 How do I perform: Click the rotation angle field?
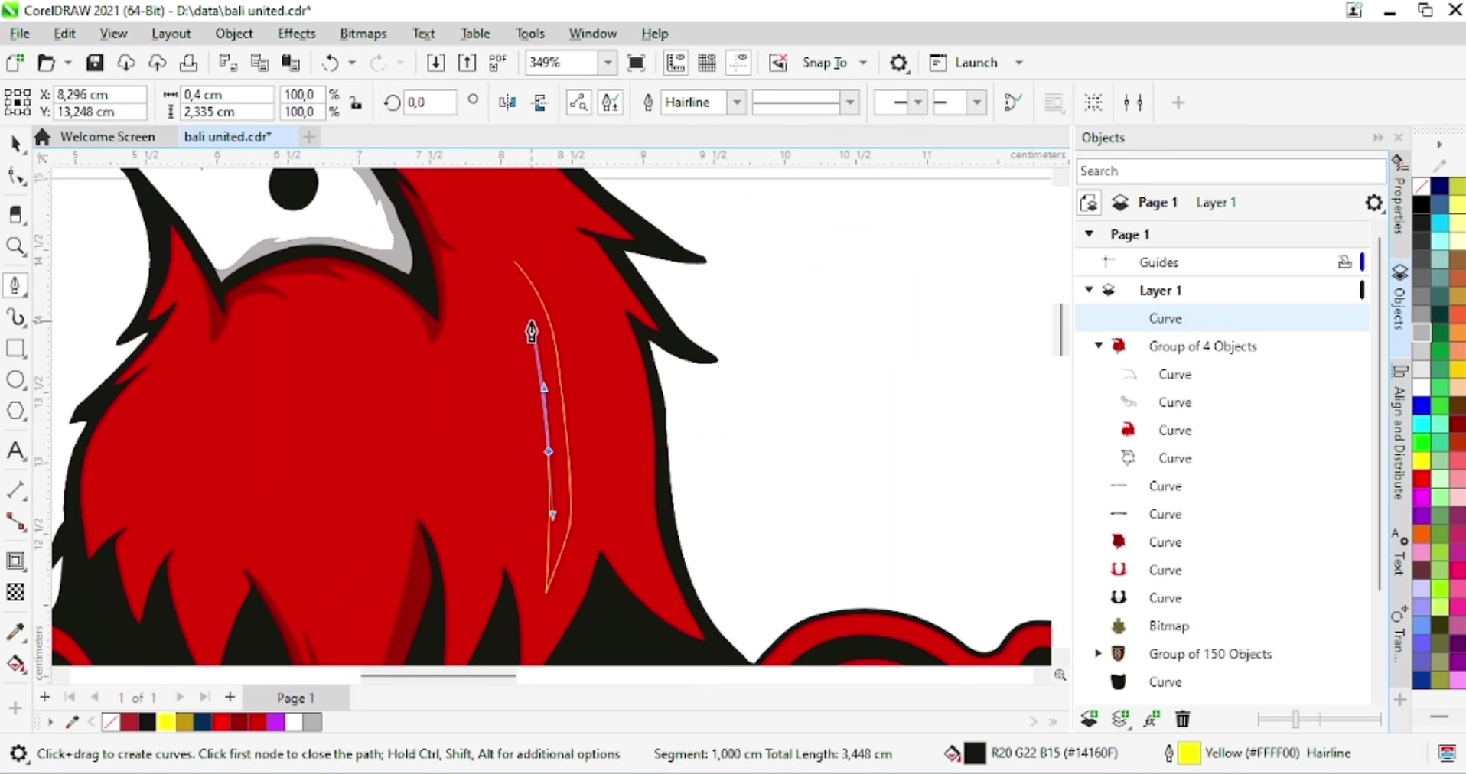430,102
